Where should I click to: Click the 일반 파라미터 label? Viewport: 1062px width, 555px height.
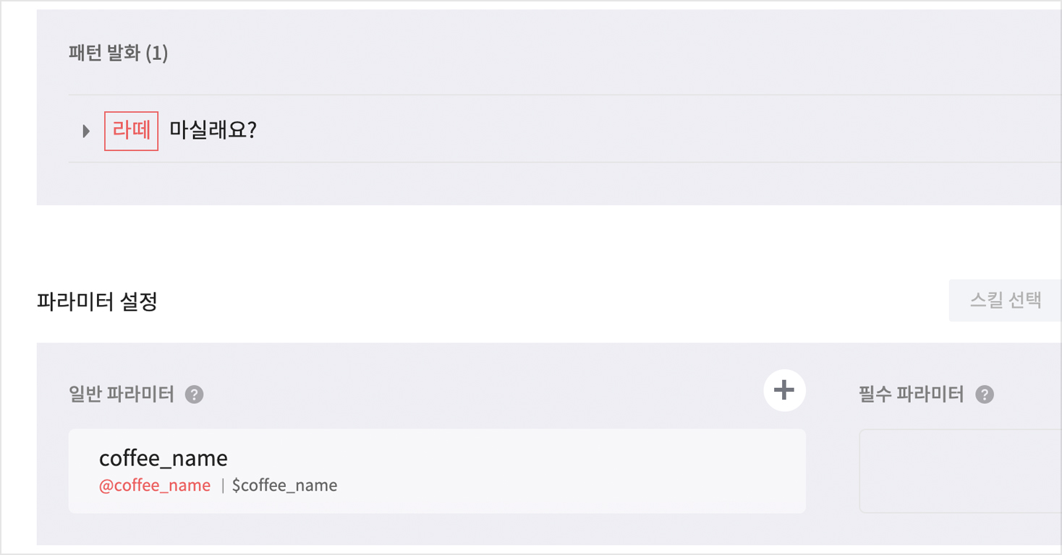pyautogui.click(x=121, y=395)
